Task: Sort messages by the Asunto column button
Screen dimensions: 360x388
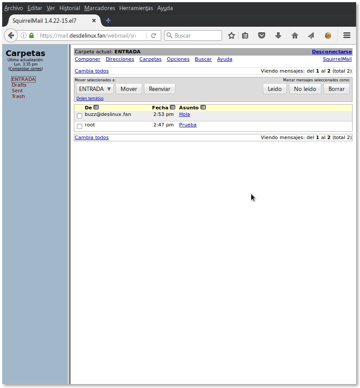Action: 203,107
